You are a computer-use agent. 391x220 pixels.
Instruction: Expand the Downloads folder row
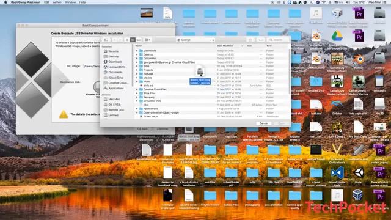pos(137,51)
